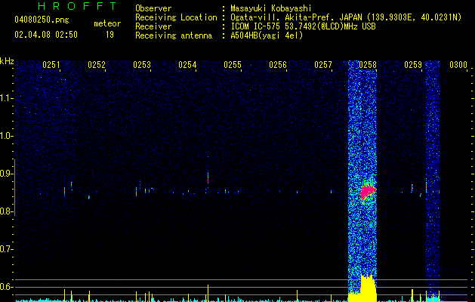Image resolution: width=475 pixels, height=302 pixels.
Task: Click the 0.7 kHz axis label
Action: [x=7, y=249]
